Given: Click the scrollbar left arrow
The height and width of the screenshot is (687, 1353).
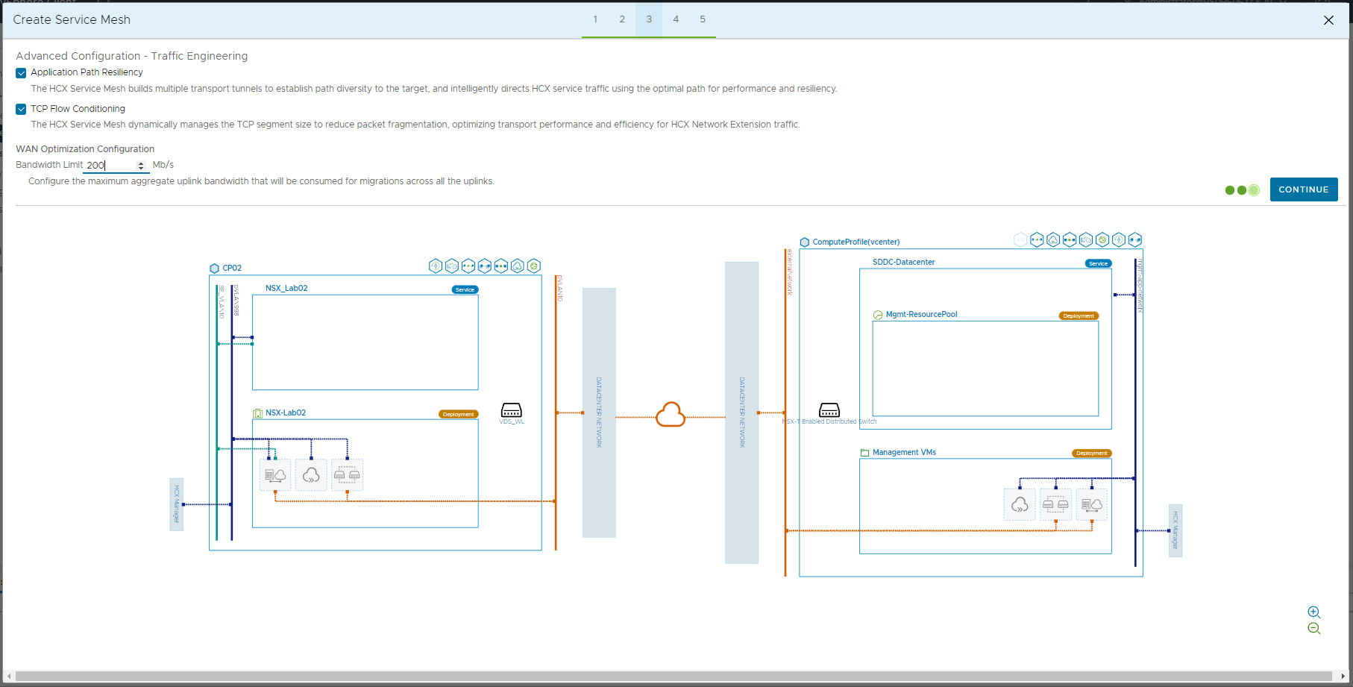Looking at the screenshot, I should tap(9, 677).
